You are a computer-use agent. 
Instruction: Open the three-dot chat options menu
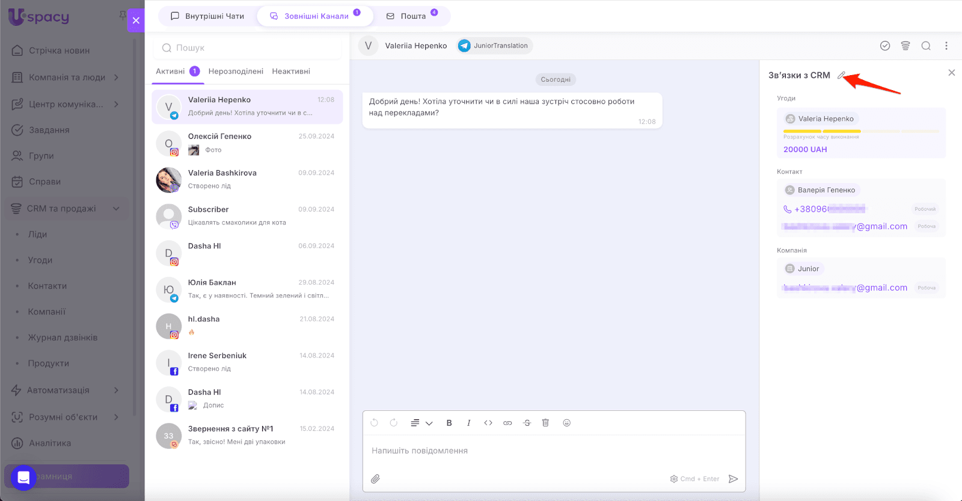(x=946, y=46)
